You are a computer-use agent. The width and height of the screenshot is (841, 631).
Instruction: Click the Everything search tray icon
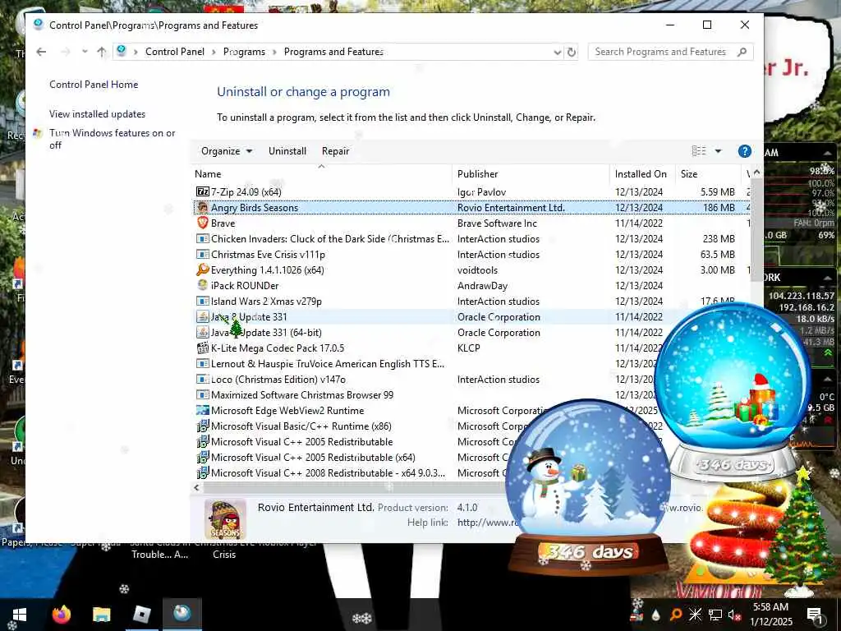(x=675, y=615)
